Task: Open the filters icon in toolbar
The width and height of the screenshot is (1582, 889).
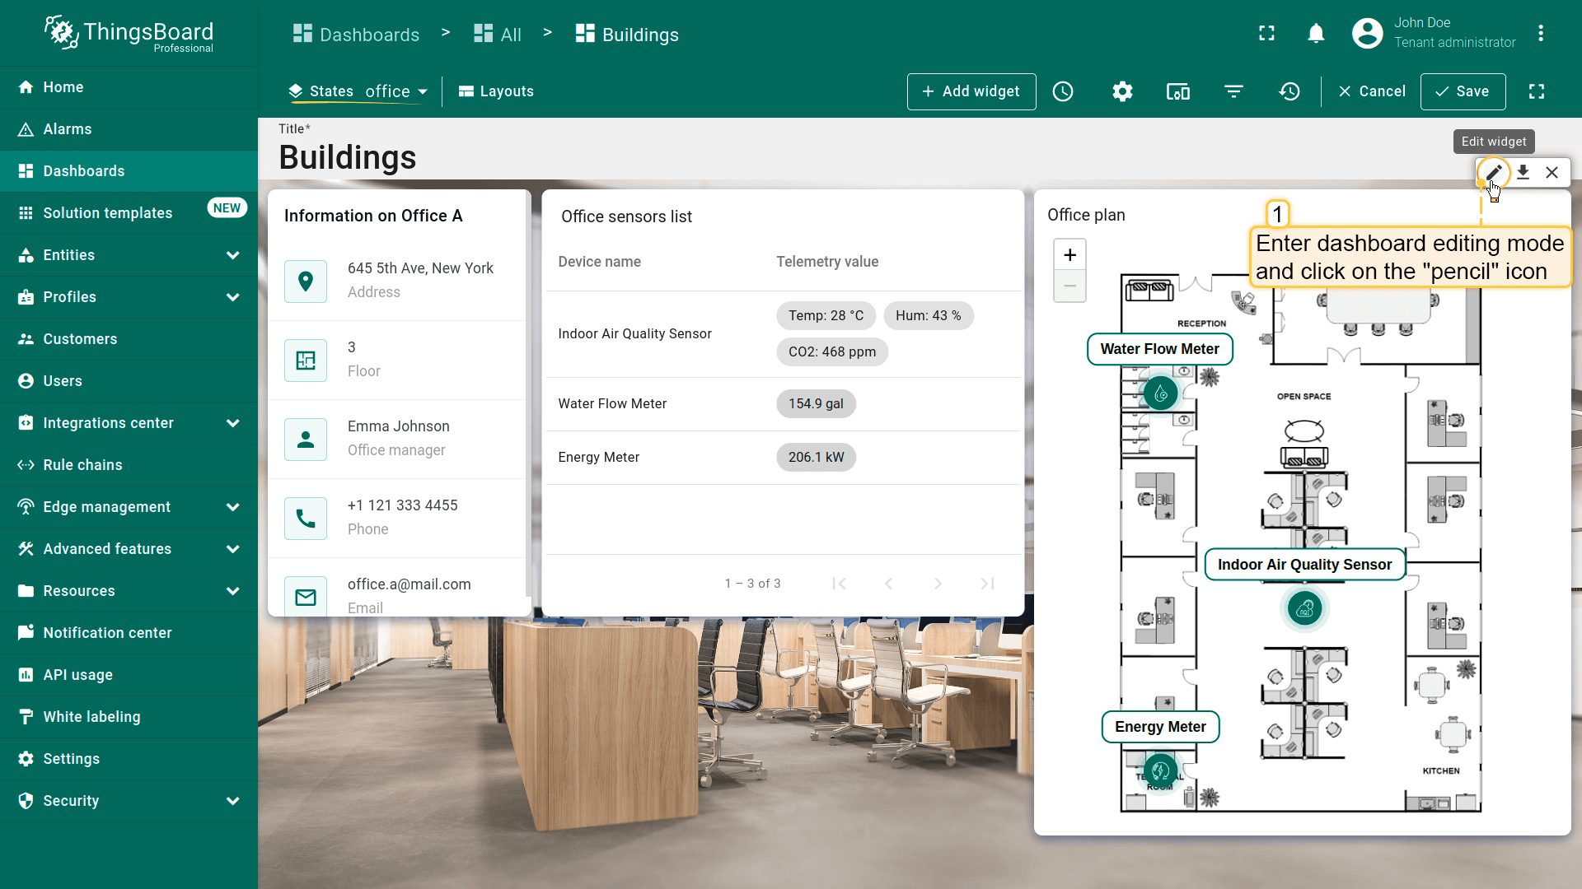Action: pos(1233,91)
